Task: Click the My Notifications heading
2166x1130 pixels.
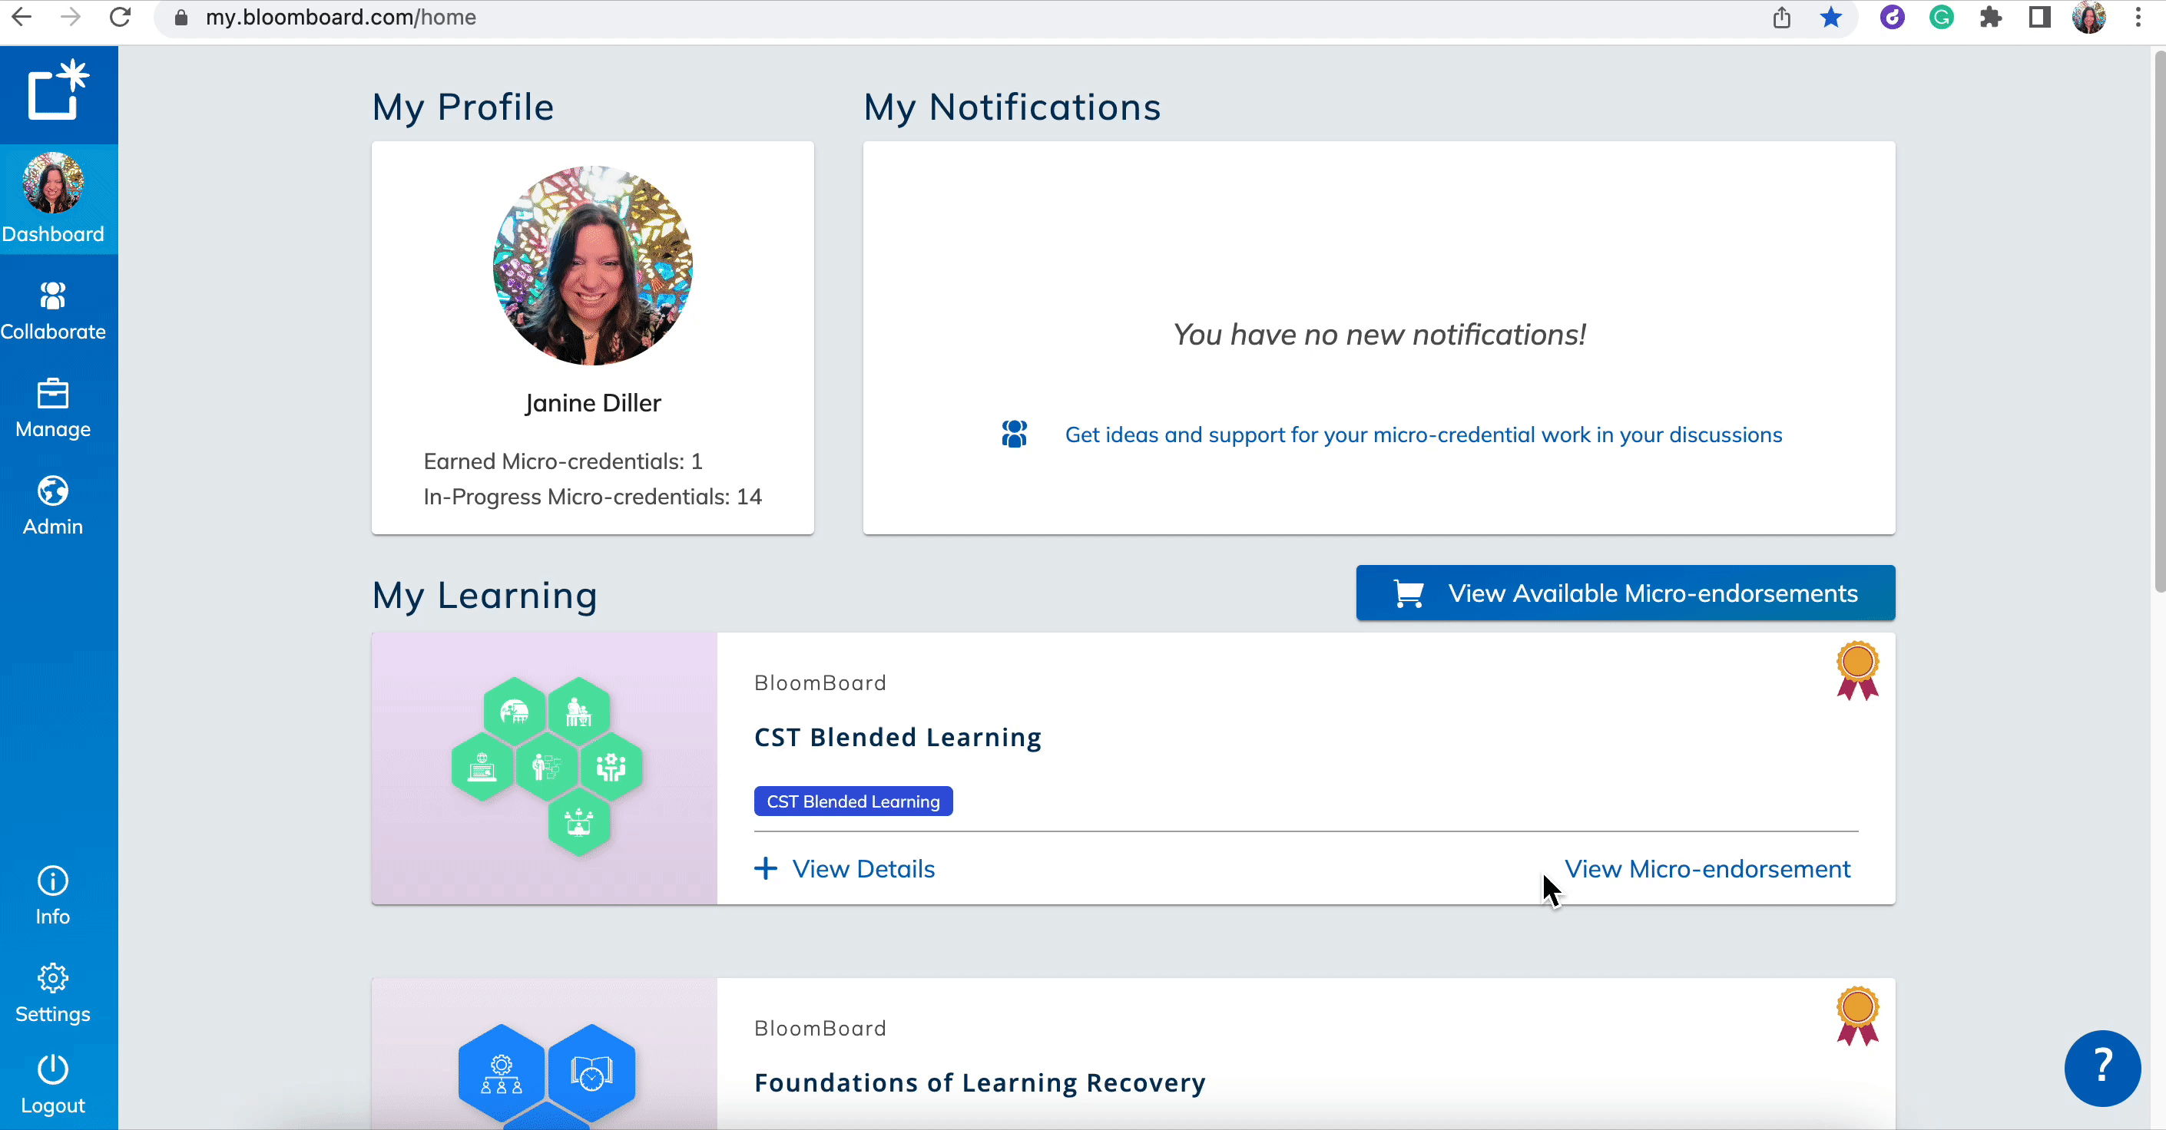Action: coord(1012,107)
